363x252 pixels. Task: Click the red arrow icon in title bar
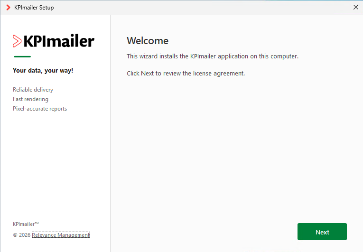pyautogui.click(x=8, y=8)
